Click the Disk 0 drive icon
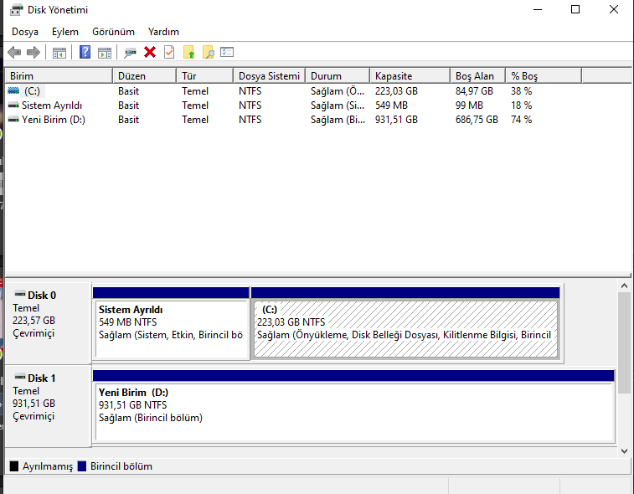Viewport: 634px width, 494px height. click(x=20, y=294)
